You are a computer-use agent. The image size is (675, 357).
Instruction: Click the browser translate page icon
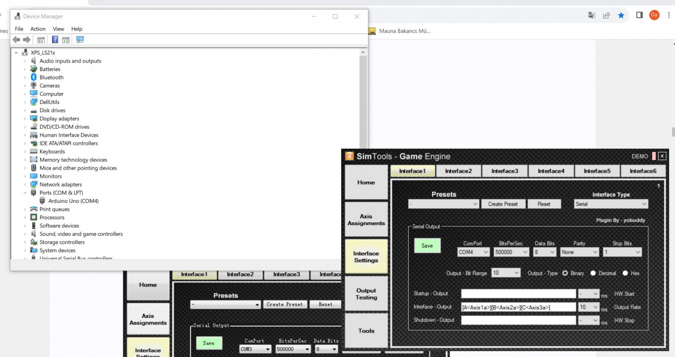click(591, 15)
